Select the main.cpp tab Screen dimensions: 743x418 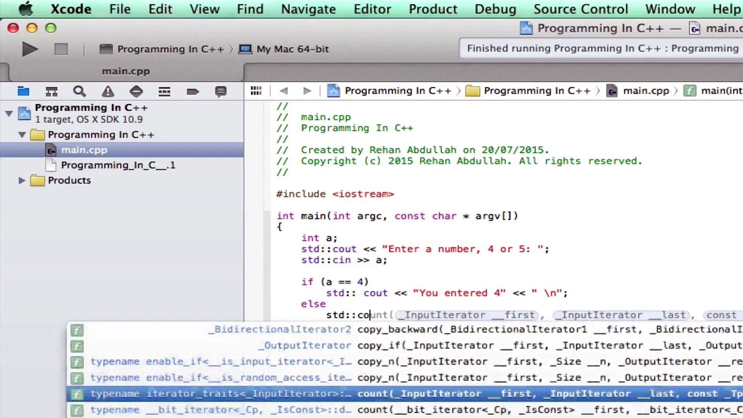pyautogui.click(x=126, y=71)
